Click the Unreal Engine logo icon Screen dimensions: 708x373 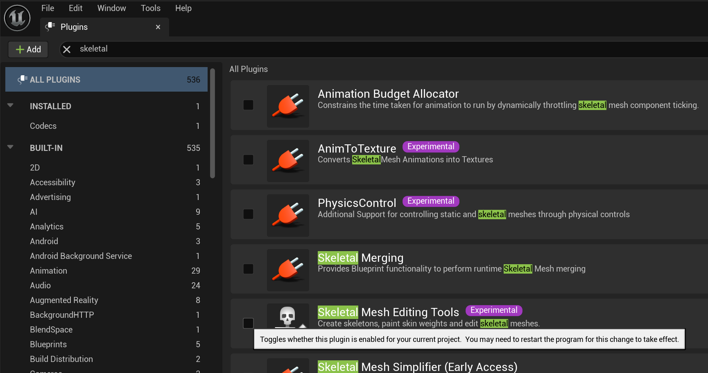(17, 18)
